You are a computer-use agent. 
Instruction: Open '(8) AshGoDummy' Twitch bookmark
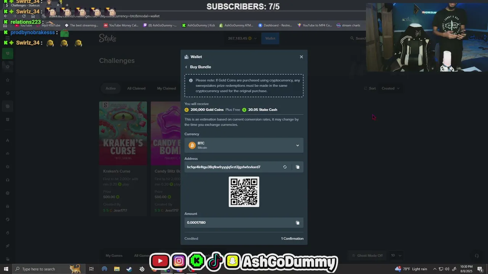pyautogui.click(x=160, y=25)
